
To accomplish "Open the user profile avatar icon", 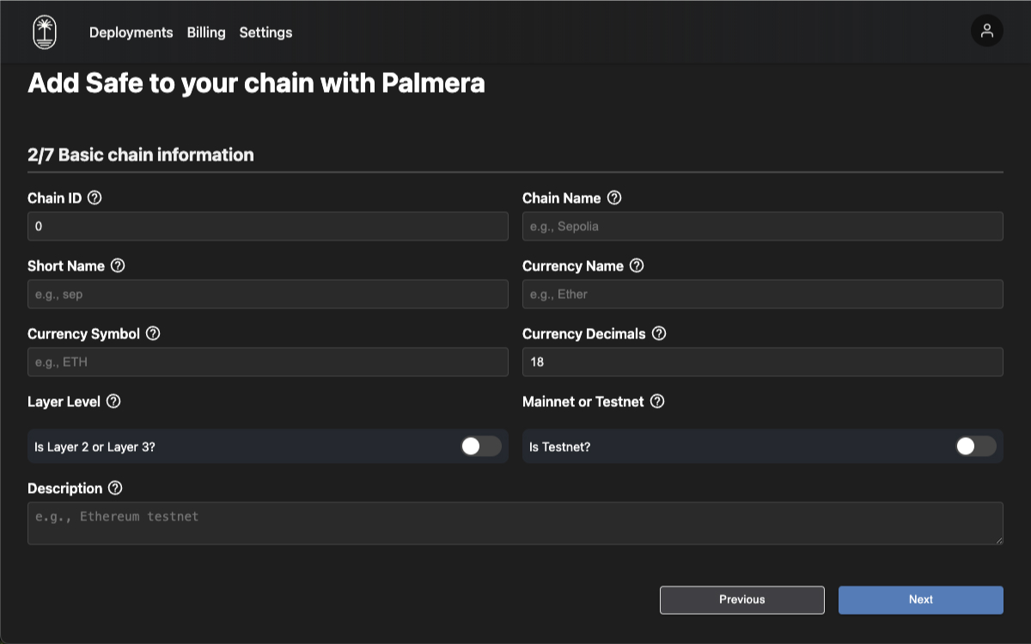I will coord(987,31).
